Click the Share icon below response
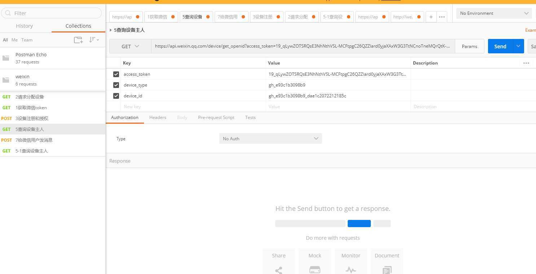This screenshot has width=536, height=274. [279, 270]
